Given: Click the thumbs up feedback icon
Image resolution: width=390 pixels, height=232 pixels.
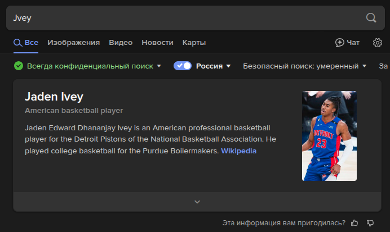Looking at the screenshot, I should (354, 223).
